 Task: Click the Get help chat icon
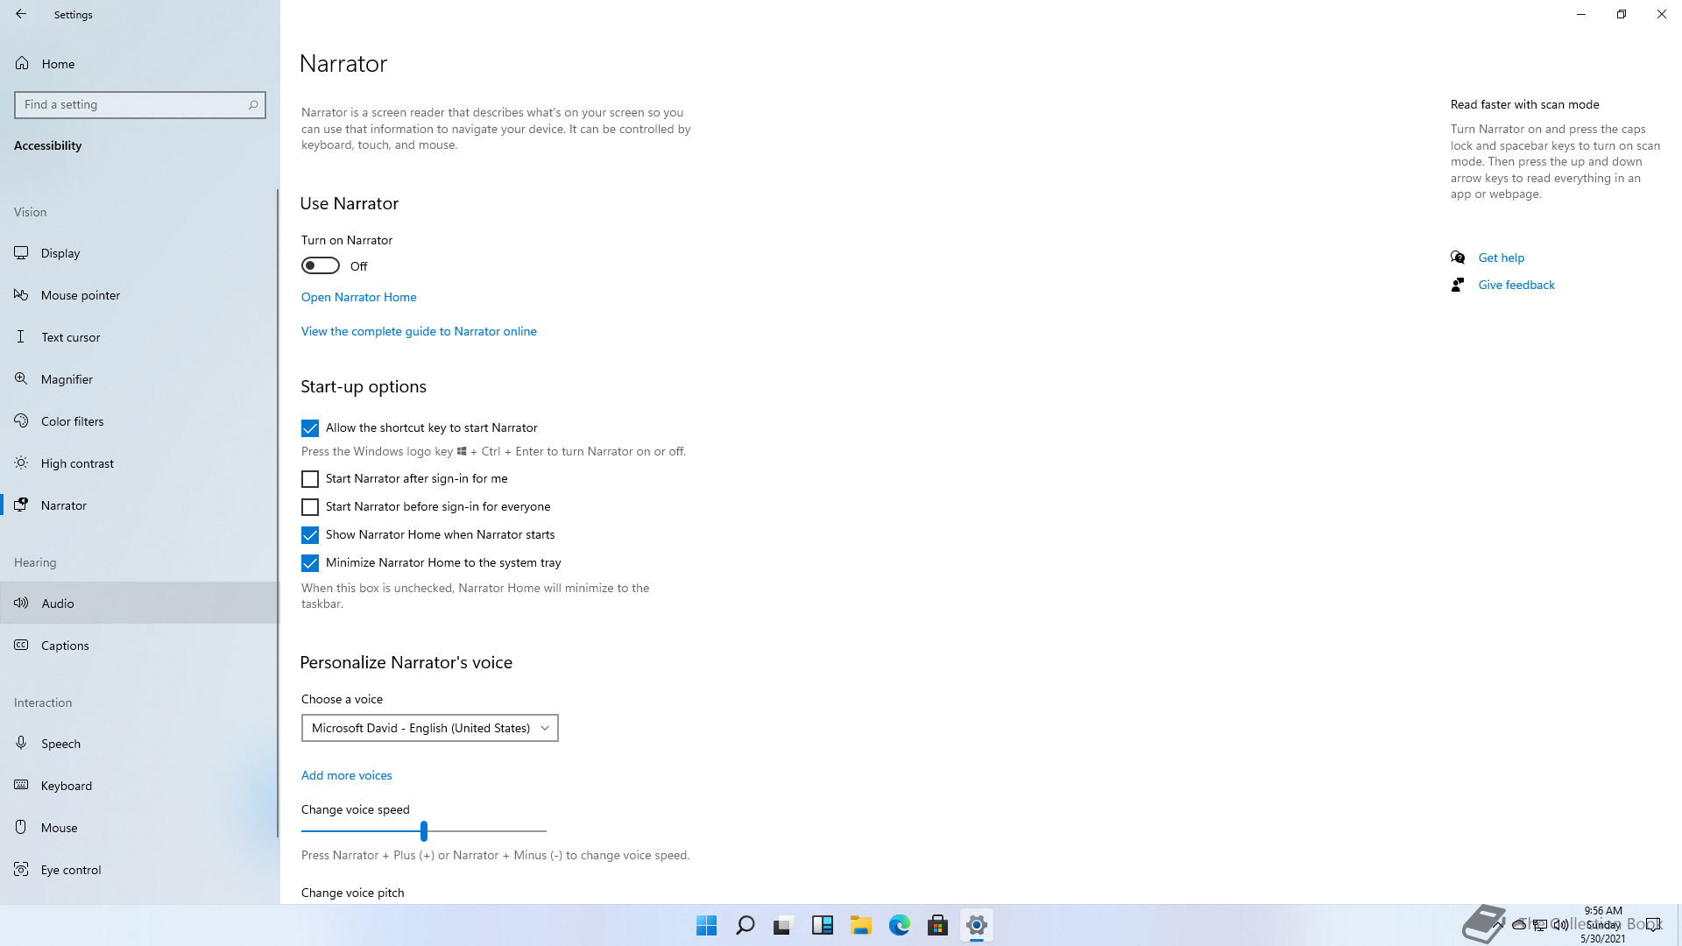point(1458,258)
